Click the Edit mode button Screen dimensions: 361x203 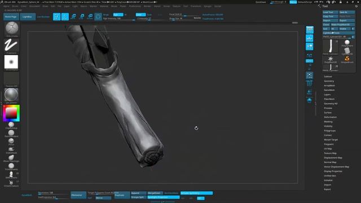(56, 16)
